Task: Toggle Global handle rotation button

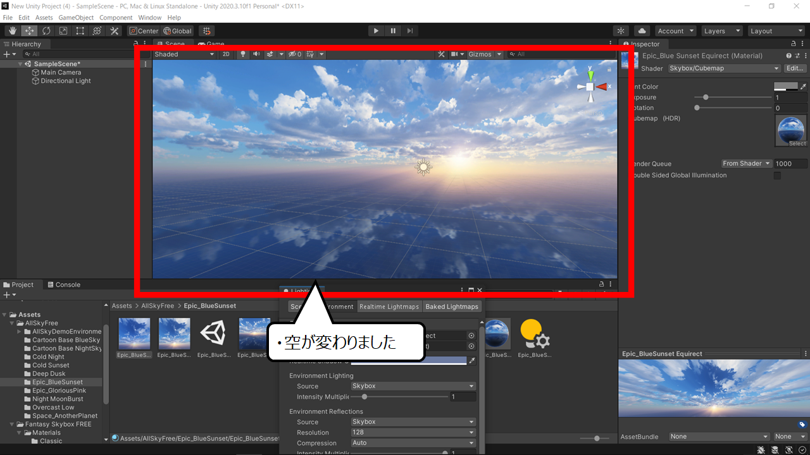Action: [x=178, y=30]
